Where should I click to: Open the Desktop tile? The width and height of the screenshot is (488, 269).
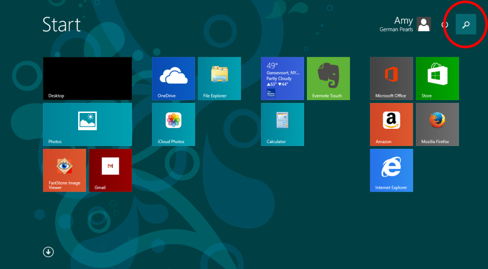(x=88, y=78)
